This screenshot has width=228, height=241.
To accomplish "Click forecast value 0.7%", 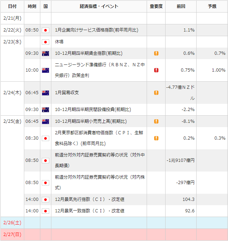I will 220,53.
